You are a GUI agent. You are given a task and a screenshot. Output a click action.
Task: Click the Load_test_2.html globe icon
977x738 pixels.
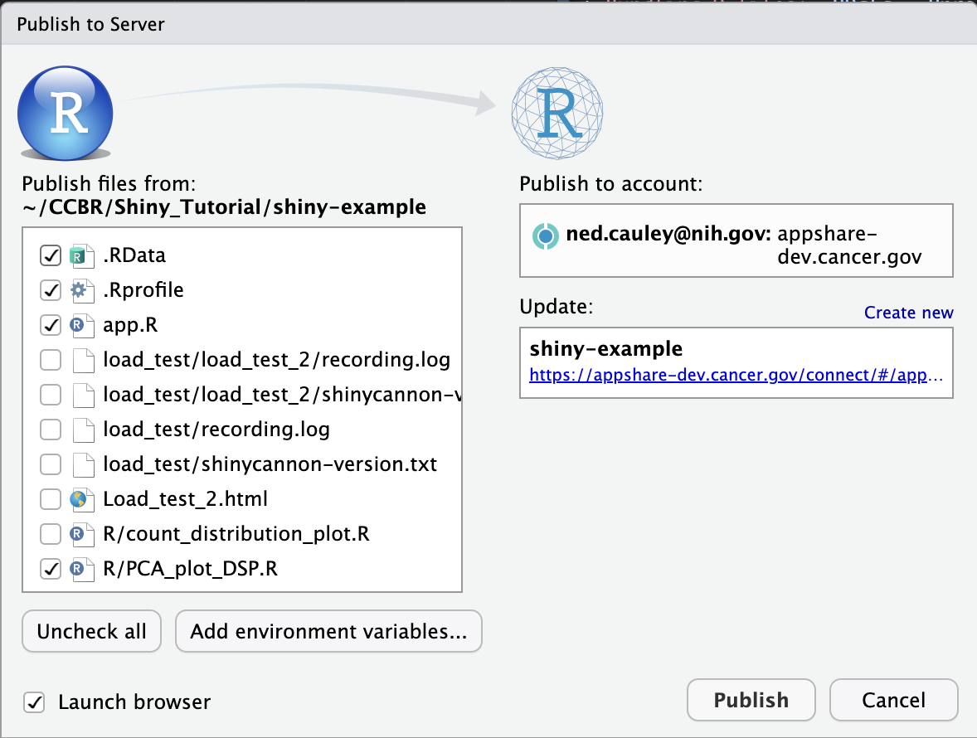79,499
